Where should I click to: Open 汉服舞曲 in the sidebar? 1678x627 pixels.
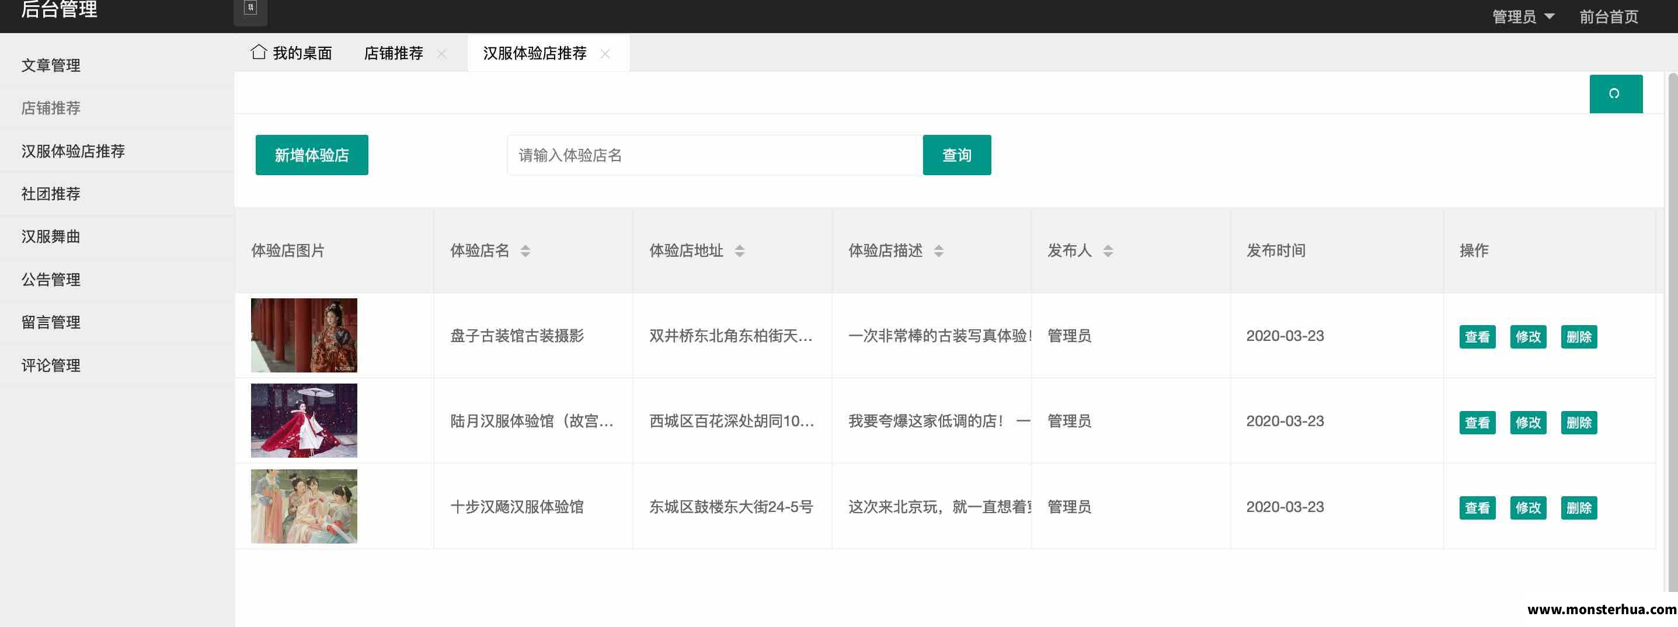pos(117,236)
